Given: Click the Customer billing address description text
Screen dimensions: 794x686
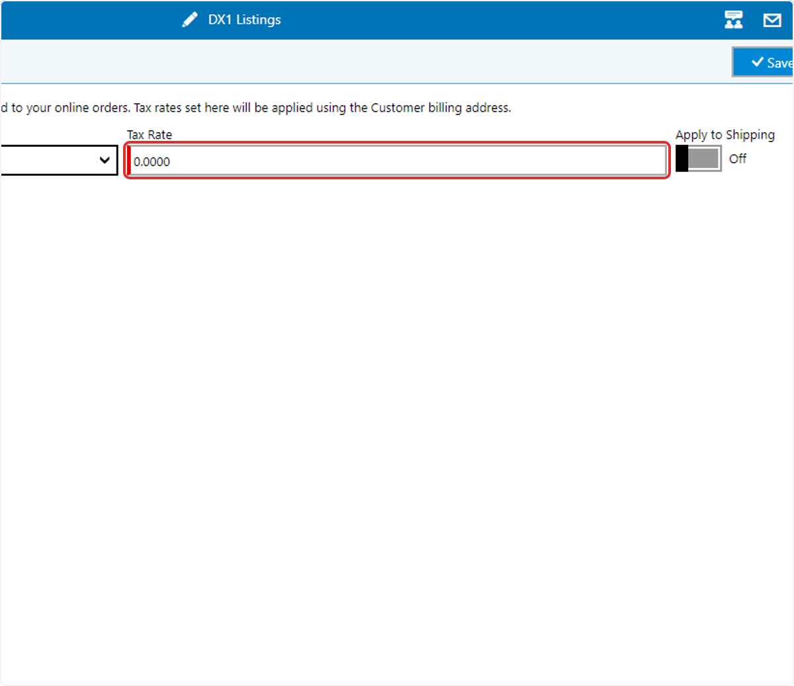Looking at the screenshot, I should click(x=256, y=108).
